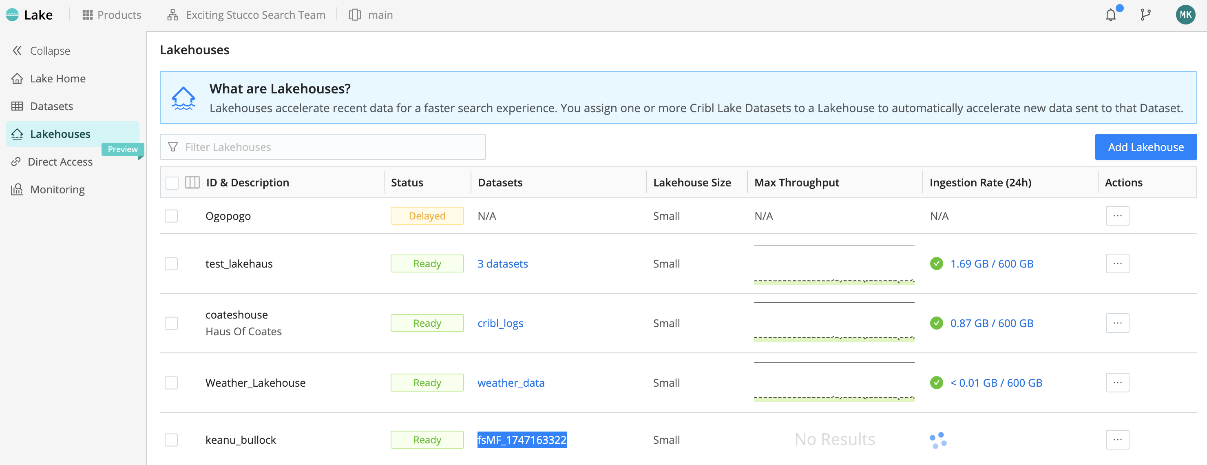1207x465 pixels.
Task: Check the coateshouse row checkbox
Action: click(x=172, y=323)
